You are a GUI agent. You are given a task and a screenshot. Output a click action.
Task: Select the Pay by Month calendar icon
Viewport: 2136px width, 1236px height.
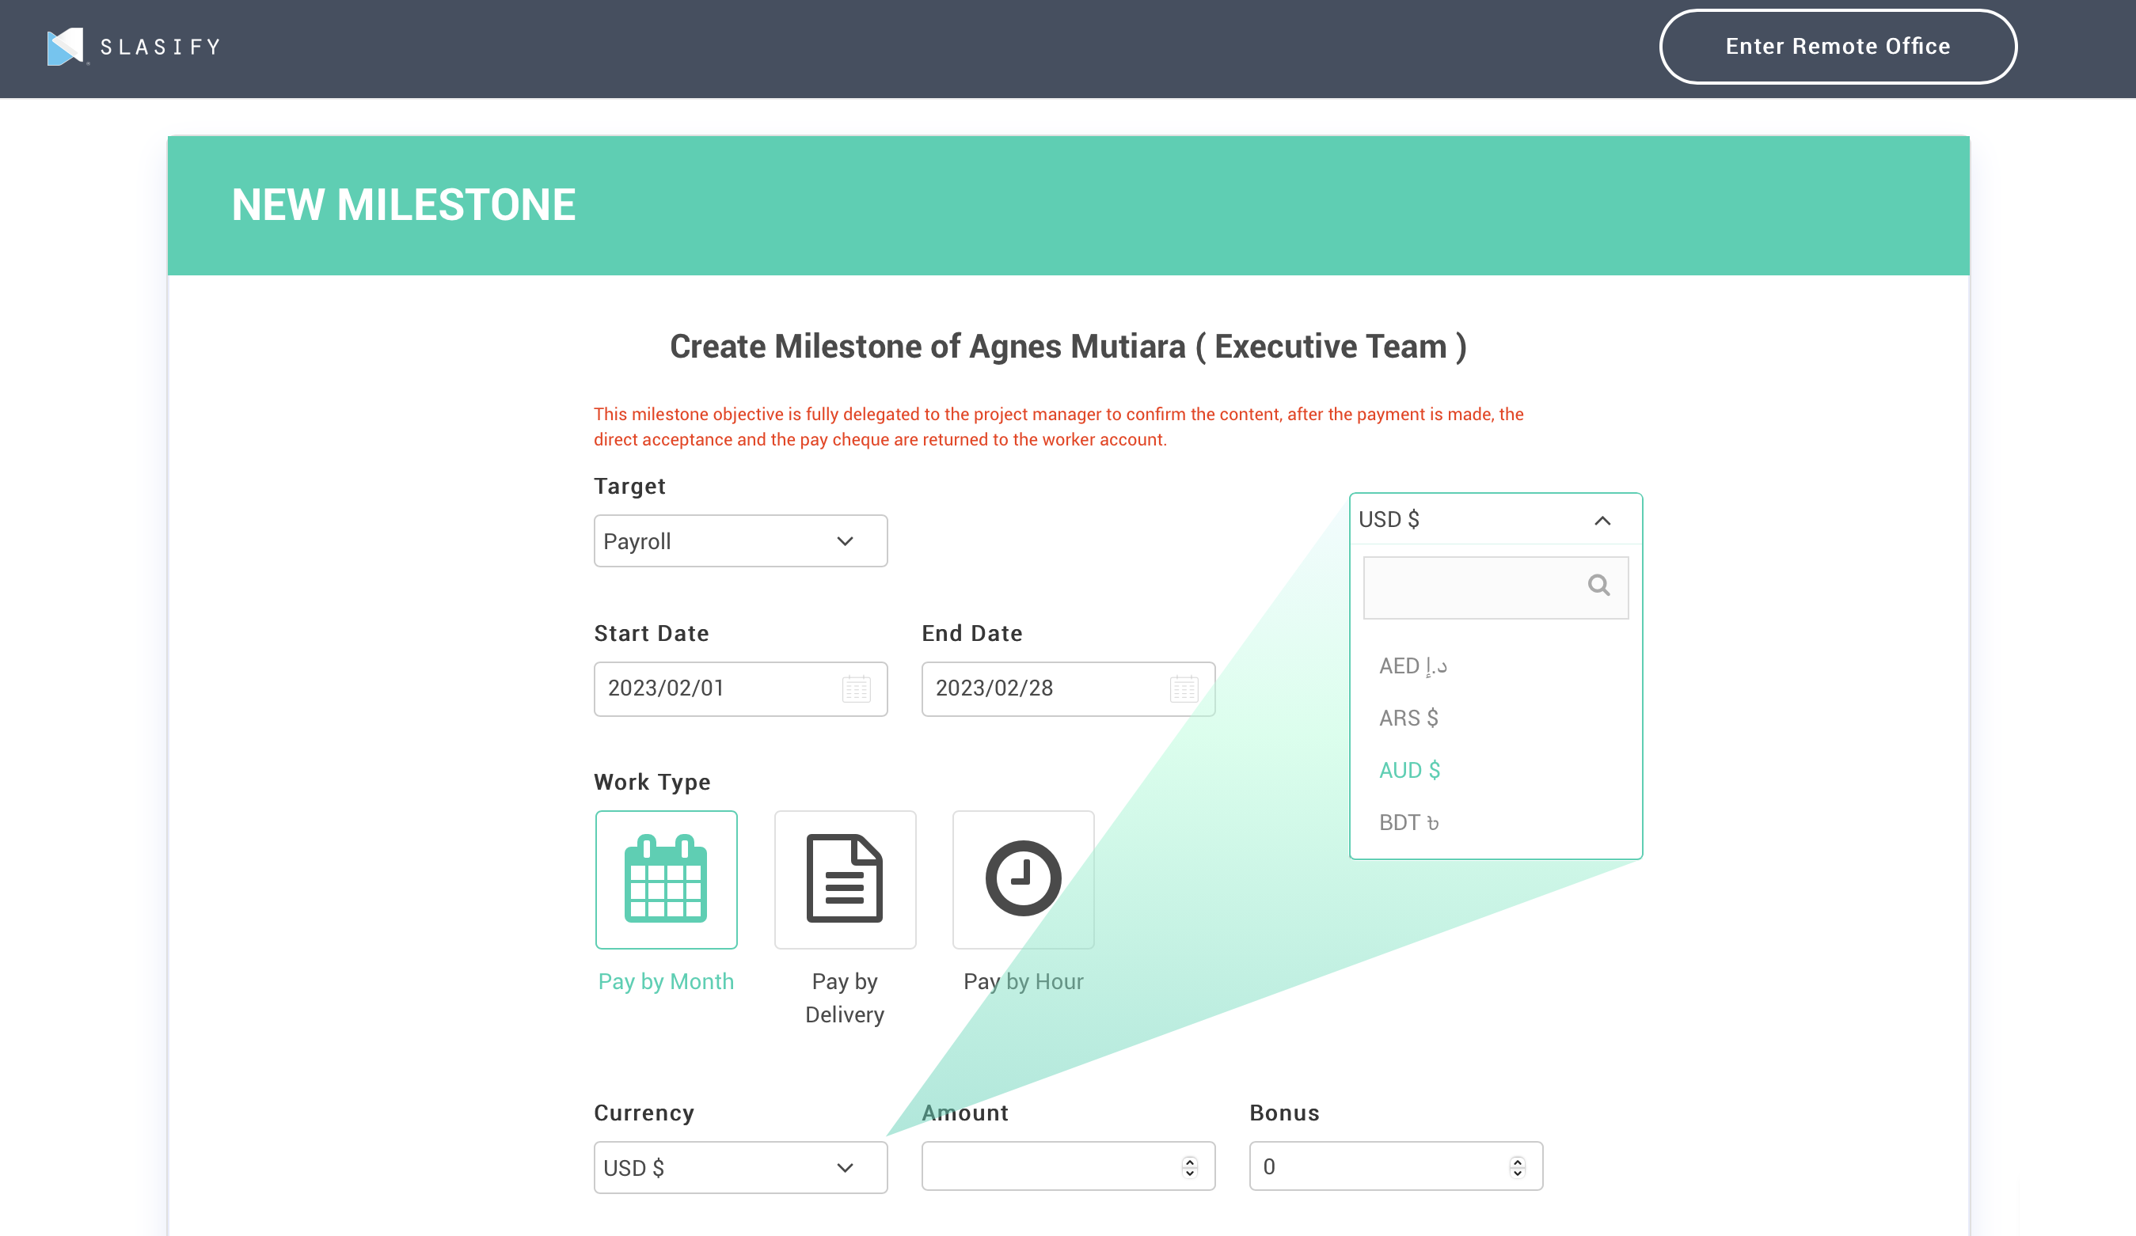[x=665, y=879]
